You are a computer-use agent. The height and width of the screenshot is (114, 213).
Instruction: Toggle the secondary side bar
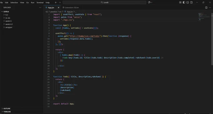click(191, 2)
